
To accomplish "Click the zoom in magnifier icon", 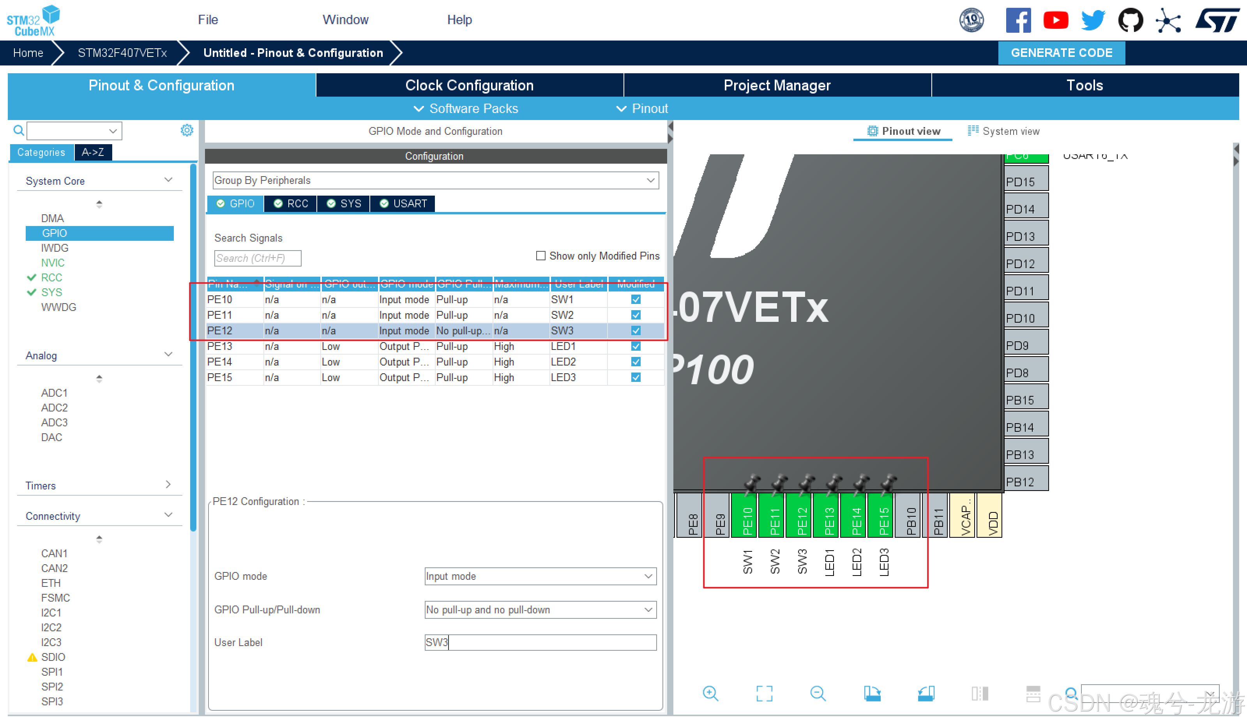I will (710, 693).
